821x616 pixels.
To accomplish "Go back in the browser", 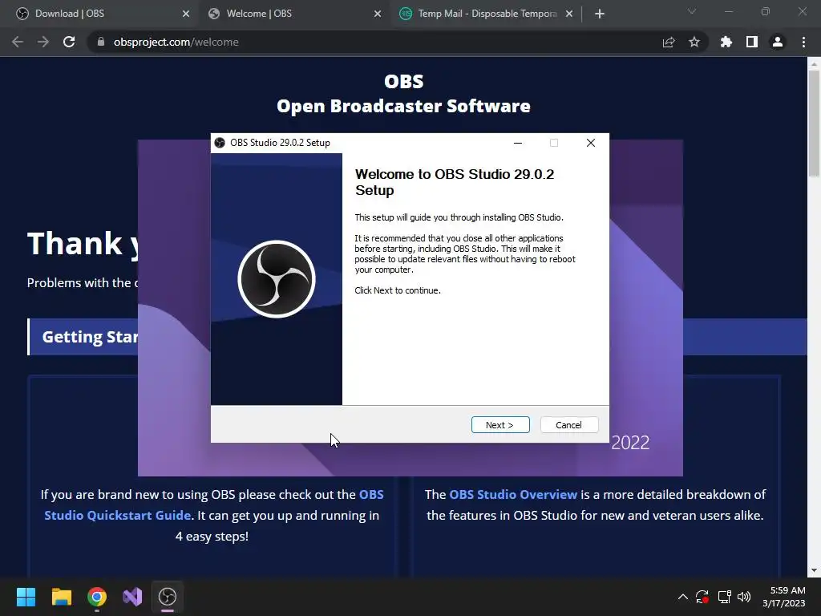I will (x=18, y=42).
